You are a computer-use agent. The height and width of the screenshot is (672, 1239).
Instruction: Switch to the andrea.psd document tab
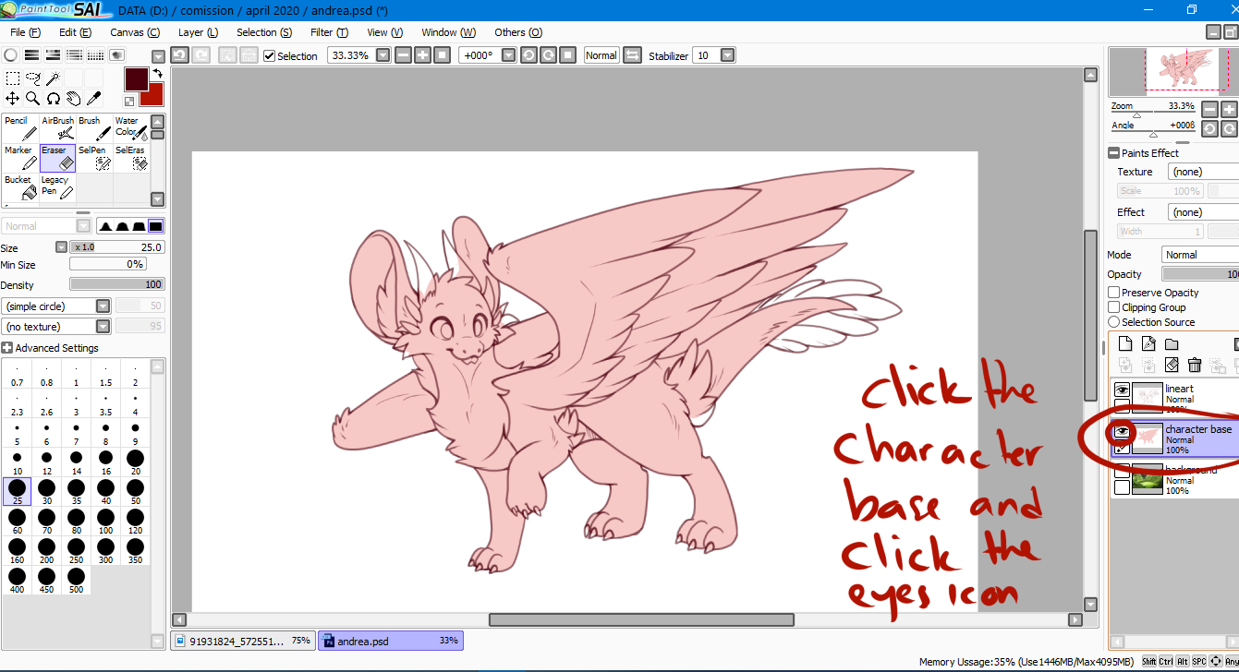point(389,641)
